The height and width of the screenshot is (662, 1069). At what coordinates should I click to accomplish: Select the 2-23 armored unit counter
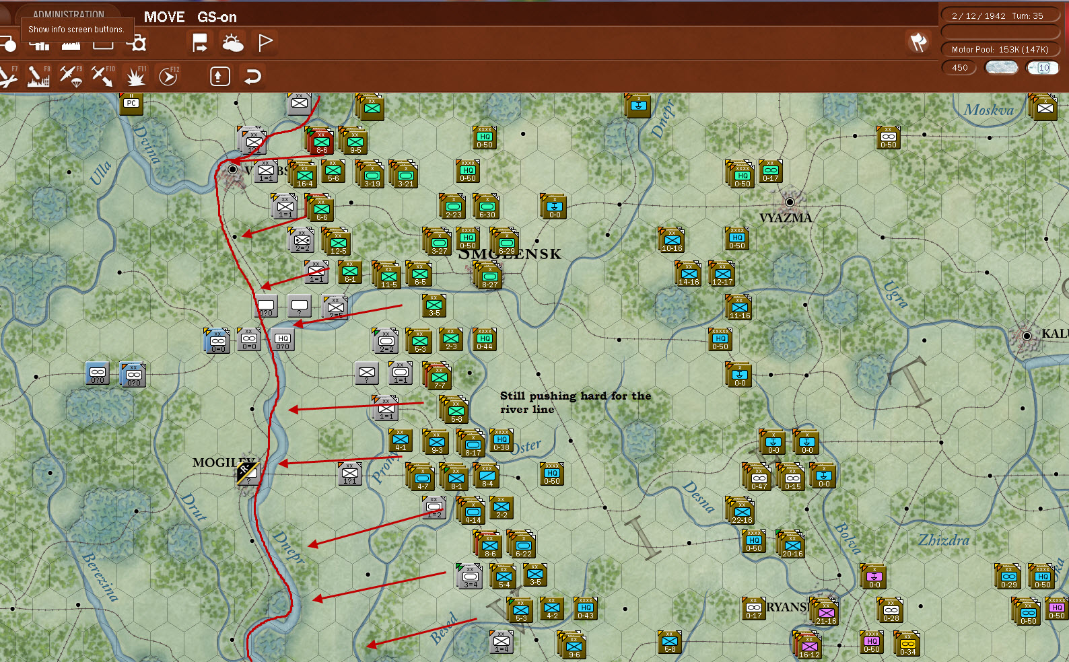[453, 207]
